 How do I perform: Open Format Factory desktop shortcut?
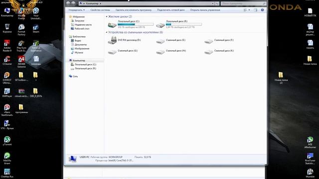[x=21, y=30]
